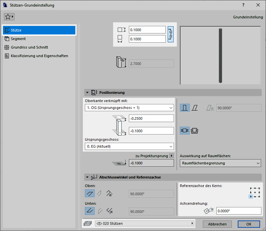
Task: Select the vertical column icon
Action: point(184,108)
